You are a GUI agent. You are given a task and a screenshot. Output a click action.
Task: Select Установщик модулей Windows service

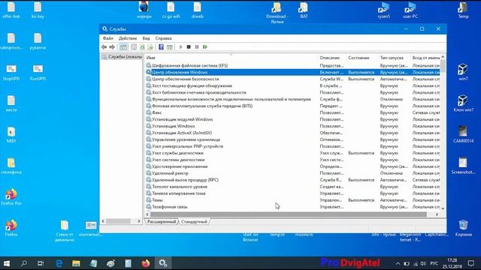(293, 119)
